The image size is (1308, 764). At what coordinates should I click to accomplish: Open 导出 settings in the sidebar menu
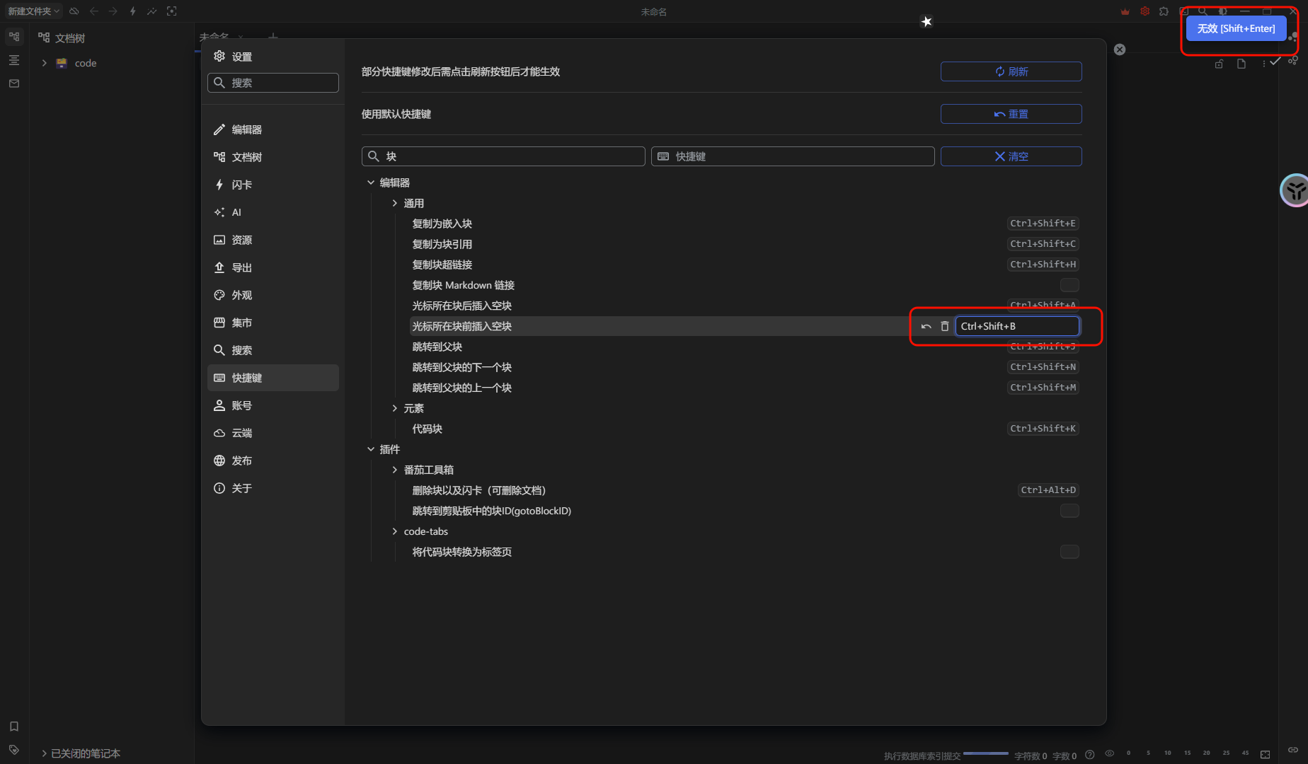click(273, 267)
